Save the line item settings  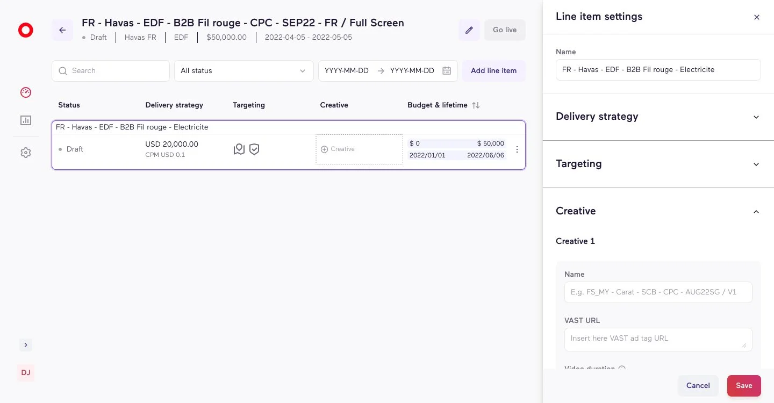744,385
